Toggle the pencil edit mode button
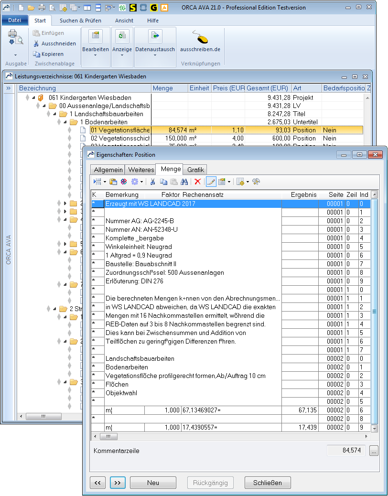 pos(211,182)
